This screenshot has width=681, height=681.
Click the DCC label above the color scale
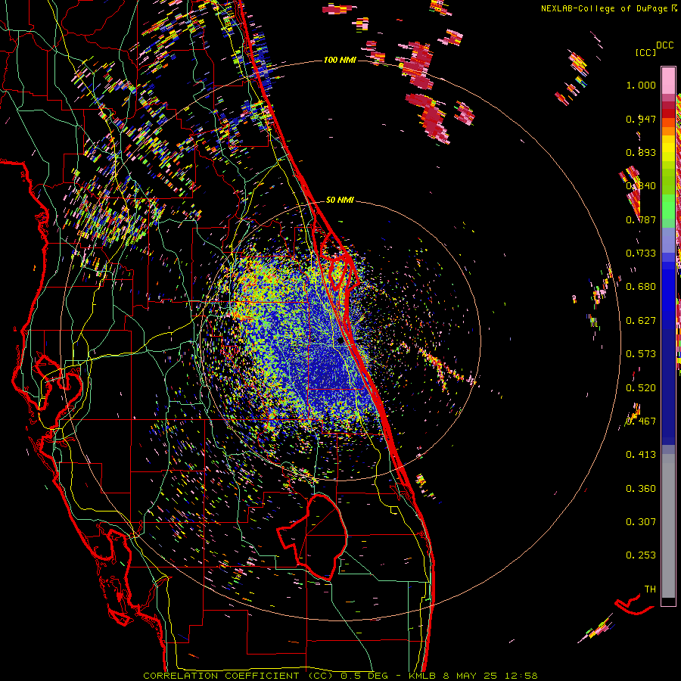(x=664, y=45)
